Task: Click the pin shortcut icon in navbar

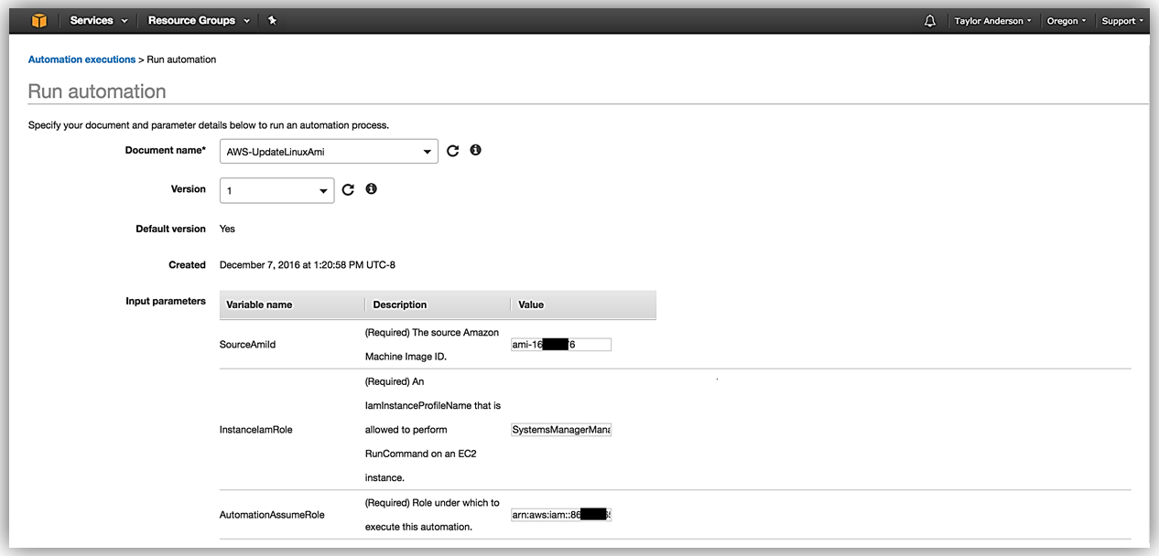Action: click(272, 20)
